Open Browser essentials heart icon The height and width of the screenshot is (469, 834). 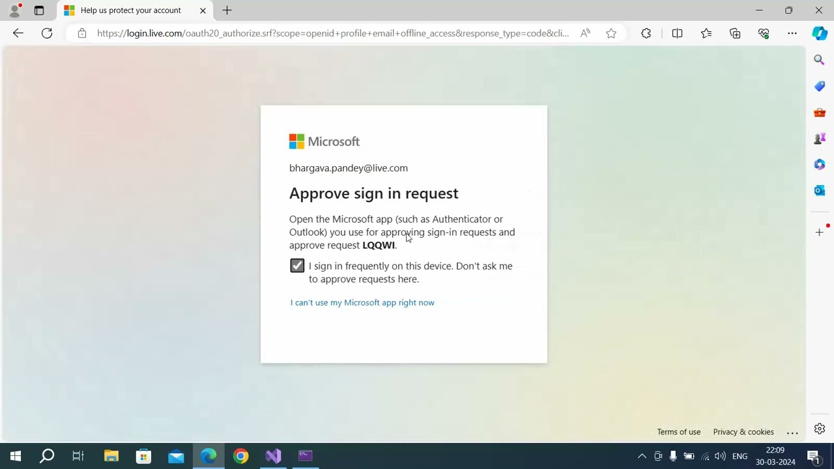click(x=764, y=33)
